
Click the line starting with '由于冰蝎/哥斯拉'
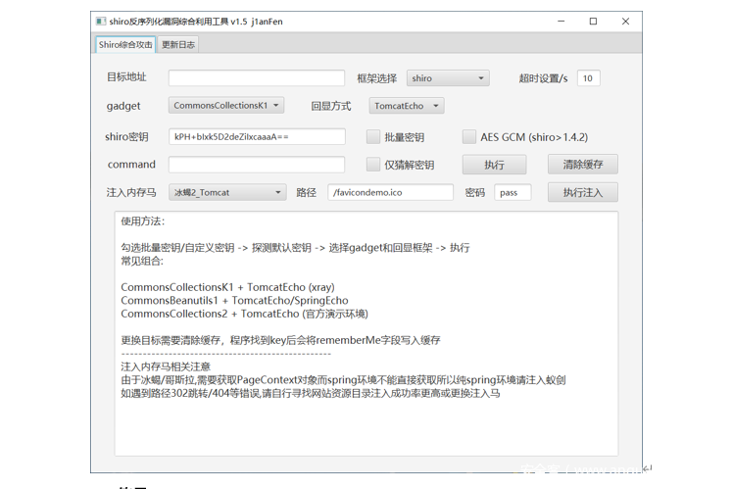pos(343,379)
